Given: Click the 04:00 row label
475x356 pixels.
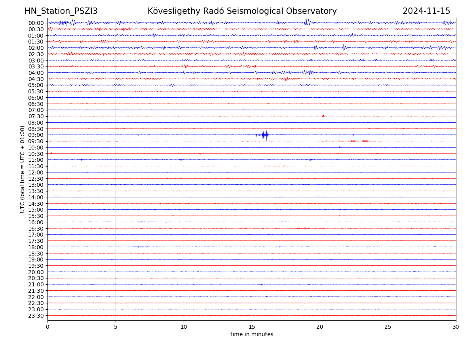Looking at the screenshot, I should click(36, 73).
